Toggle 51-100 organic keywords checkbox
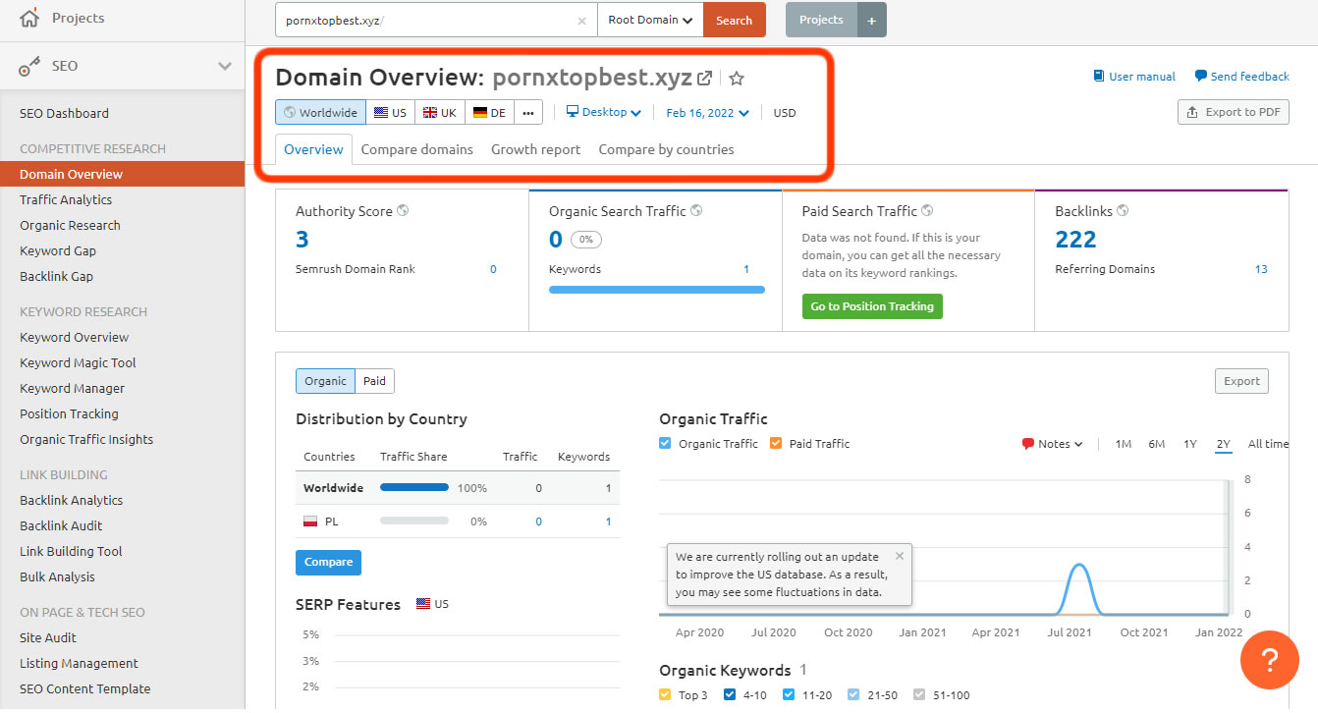Screen dimensions: 1318x713 919,694
